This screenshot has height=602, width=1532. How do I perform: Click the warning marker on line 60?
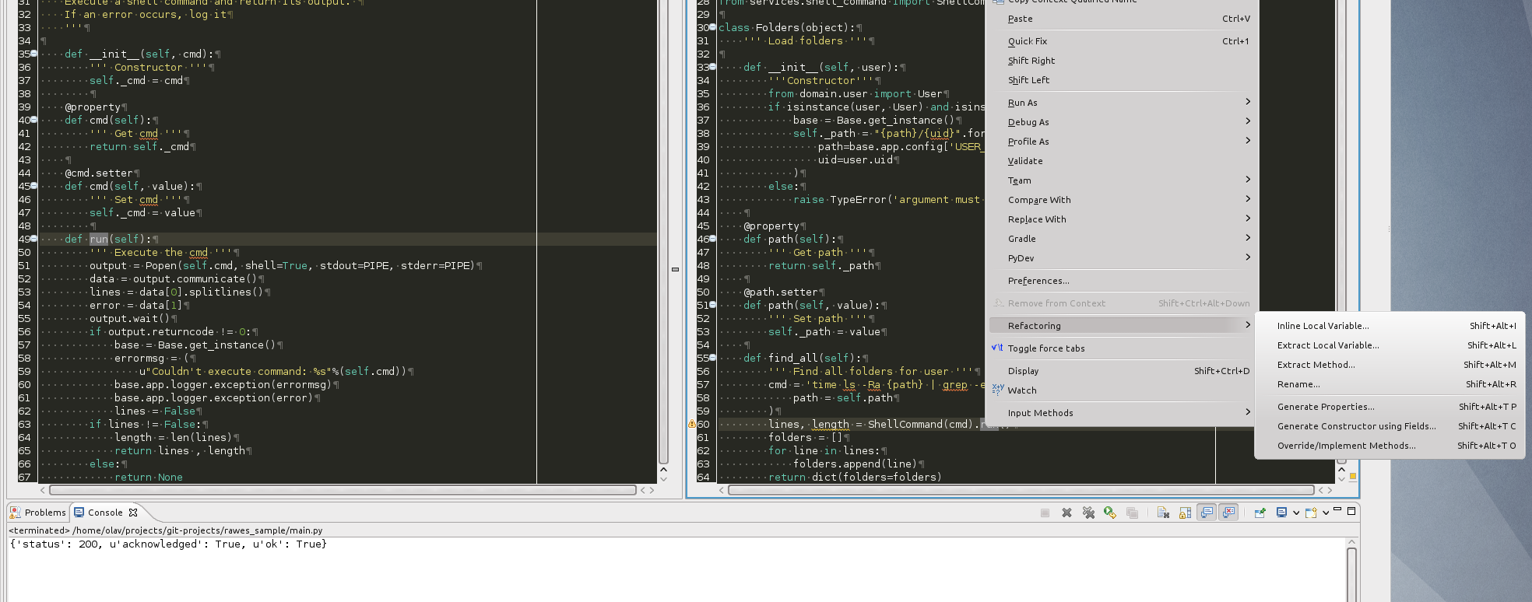[691, 424]
